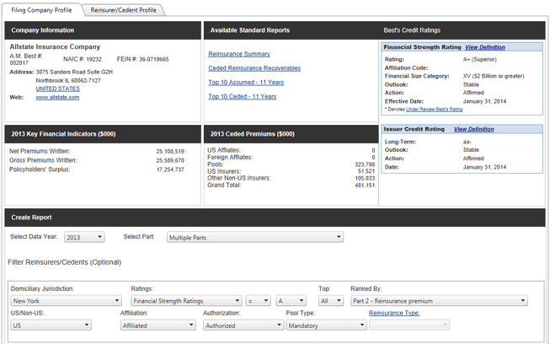View Definition of Financial Strength Rating
Screen dimensions: 550x344
(x=485, y=47)
